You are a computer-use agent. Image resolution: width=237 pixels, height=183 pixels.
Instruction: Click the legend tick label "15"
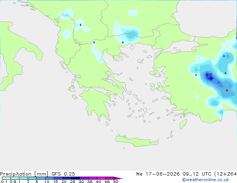point(55,182)
